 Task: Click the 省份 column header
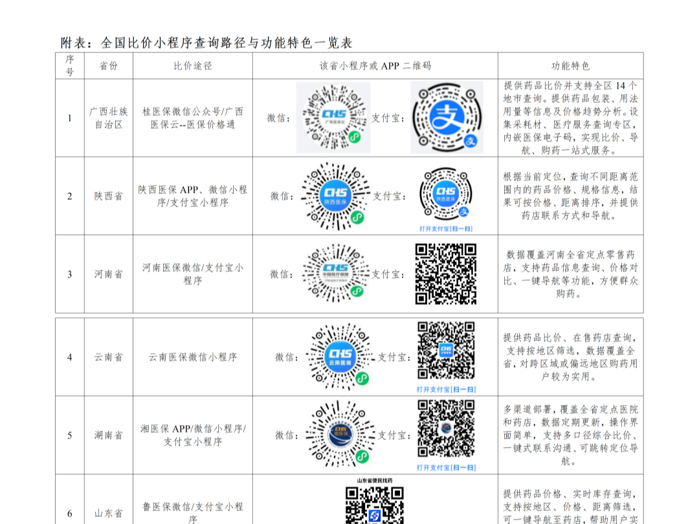pos(108,66)
